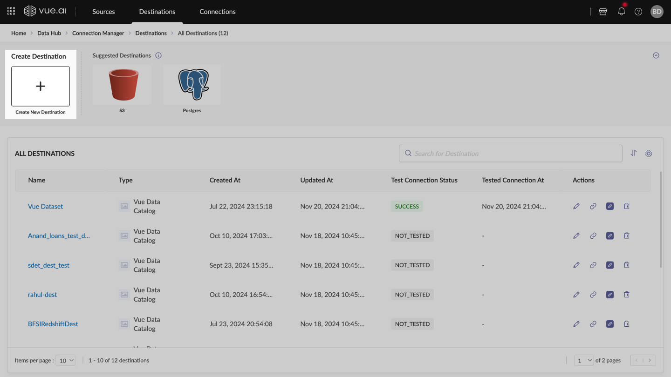Viewport: 671px width, 377px height.
Task: Go to the next page arrow
Action: click(x=649, y=360)
